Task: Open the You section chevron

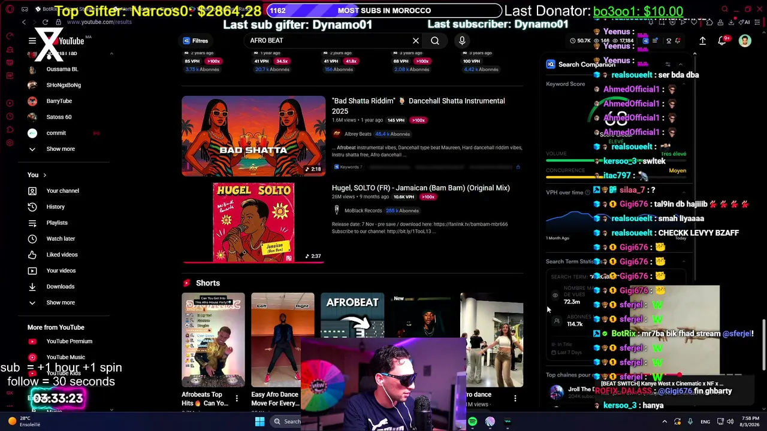Action: 44,175
